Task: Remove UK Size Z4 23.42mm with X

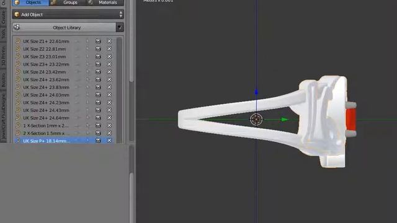Action: coord(109,72)
